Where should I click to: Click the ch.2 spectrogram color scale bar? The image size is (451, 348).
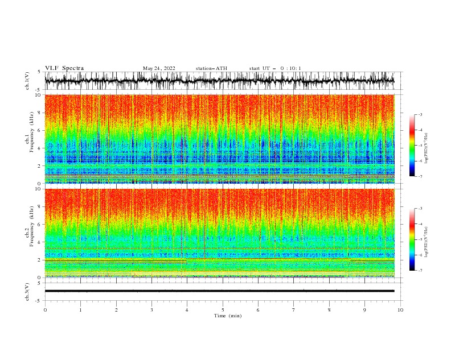412,239
